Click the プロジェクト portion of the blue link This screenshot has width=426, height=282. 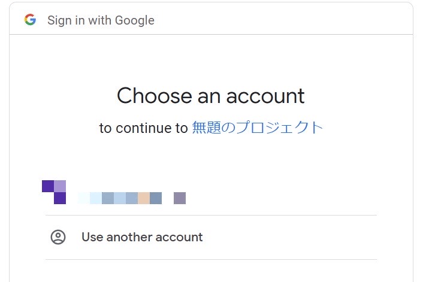point(279,128)
